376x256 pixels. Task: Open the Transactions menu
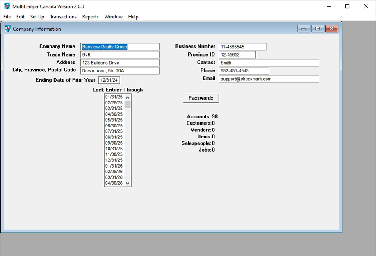(x=63, y=17)
